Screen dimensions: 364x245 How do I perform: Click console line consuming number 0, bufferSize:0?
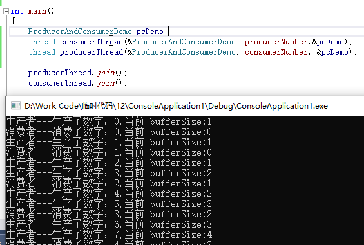tap(109, 132)
